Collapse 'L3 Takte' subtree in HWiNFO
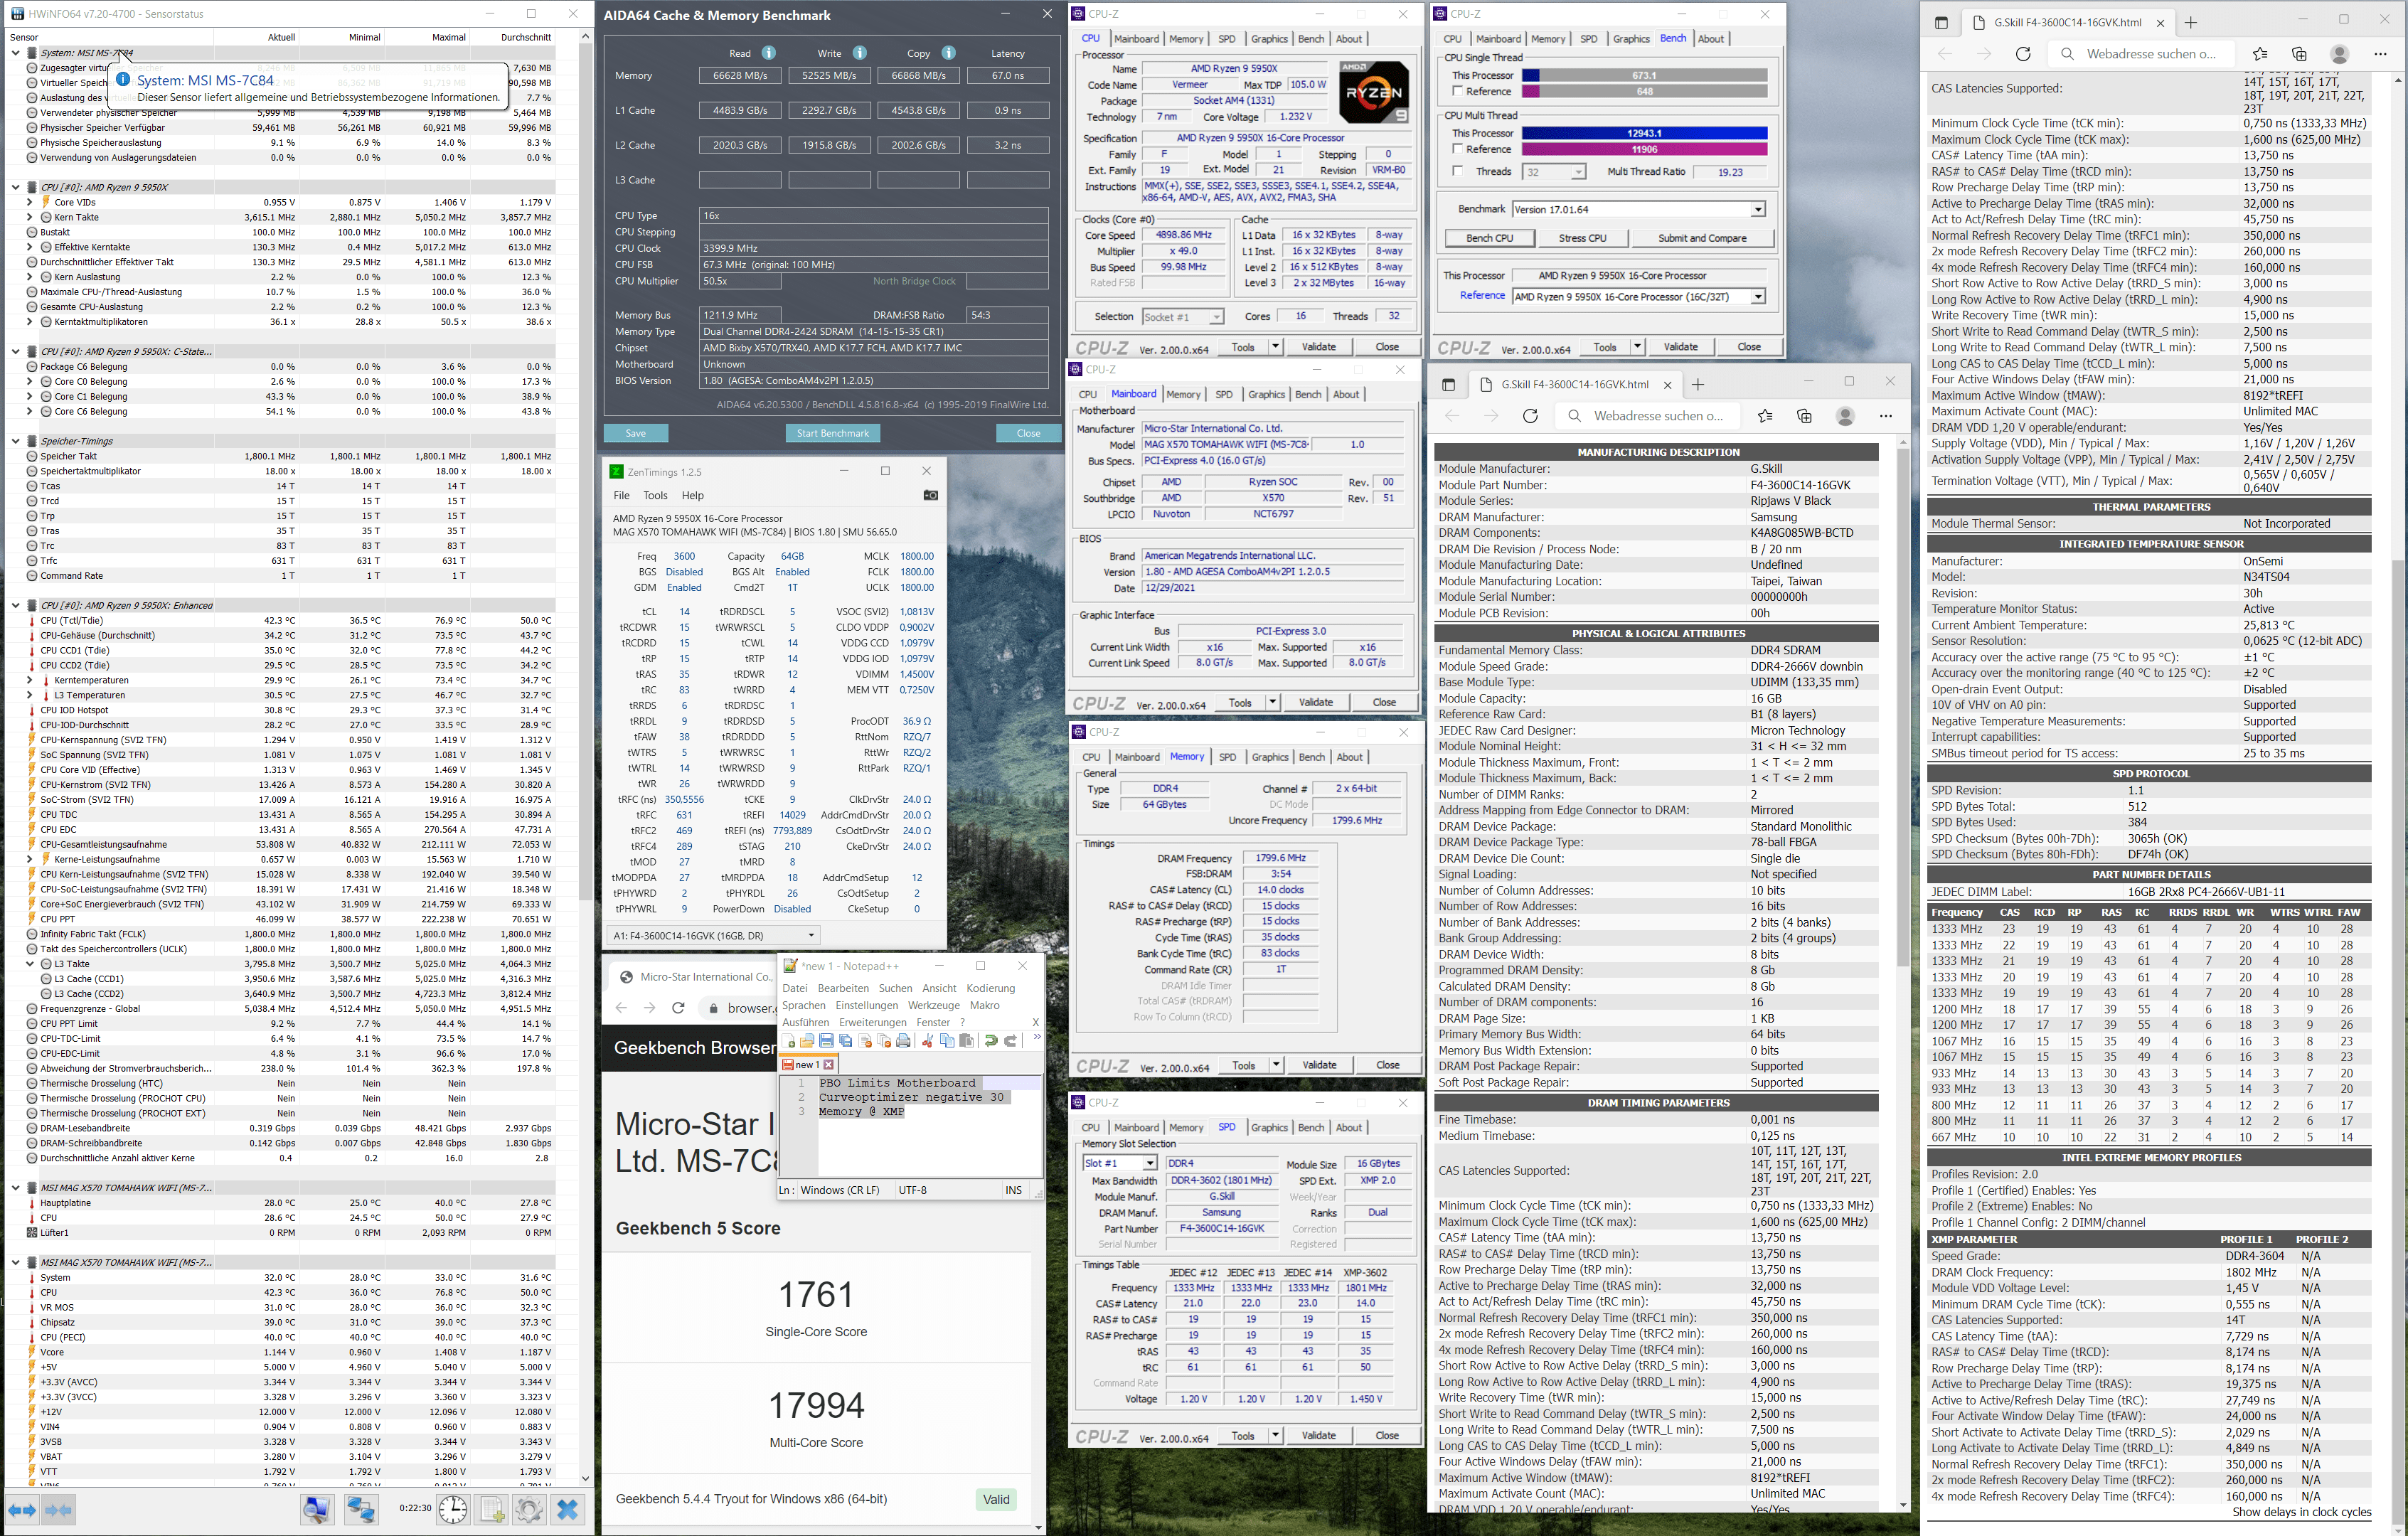 click(x=29, y=964)
